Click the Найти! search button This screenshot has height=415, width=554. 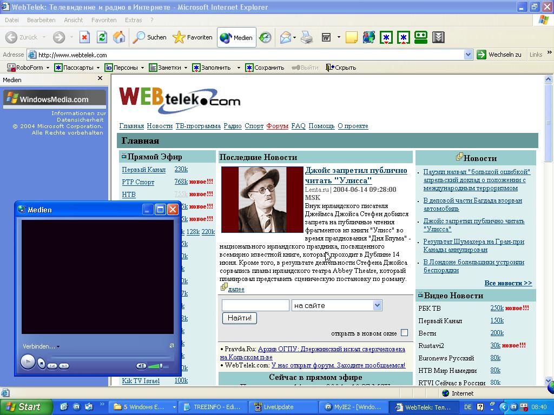click(x=240, y=318)
